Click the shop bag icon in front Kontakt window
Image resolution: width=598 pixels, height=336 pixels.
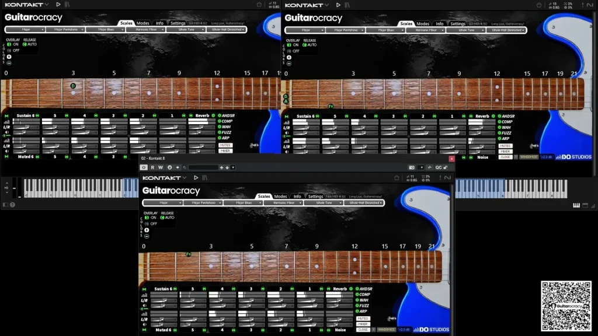397,177
